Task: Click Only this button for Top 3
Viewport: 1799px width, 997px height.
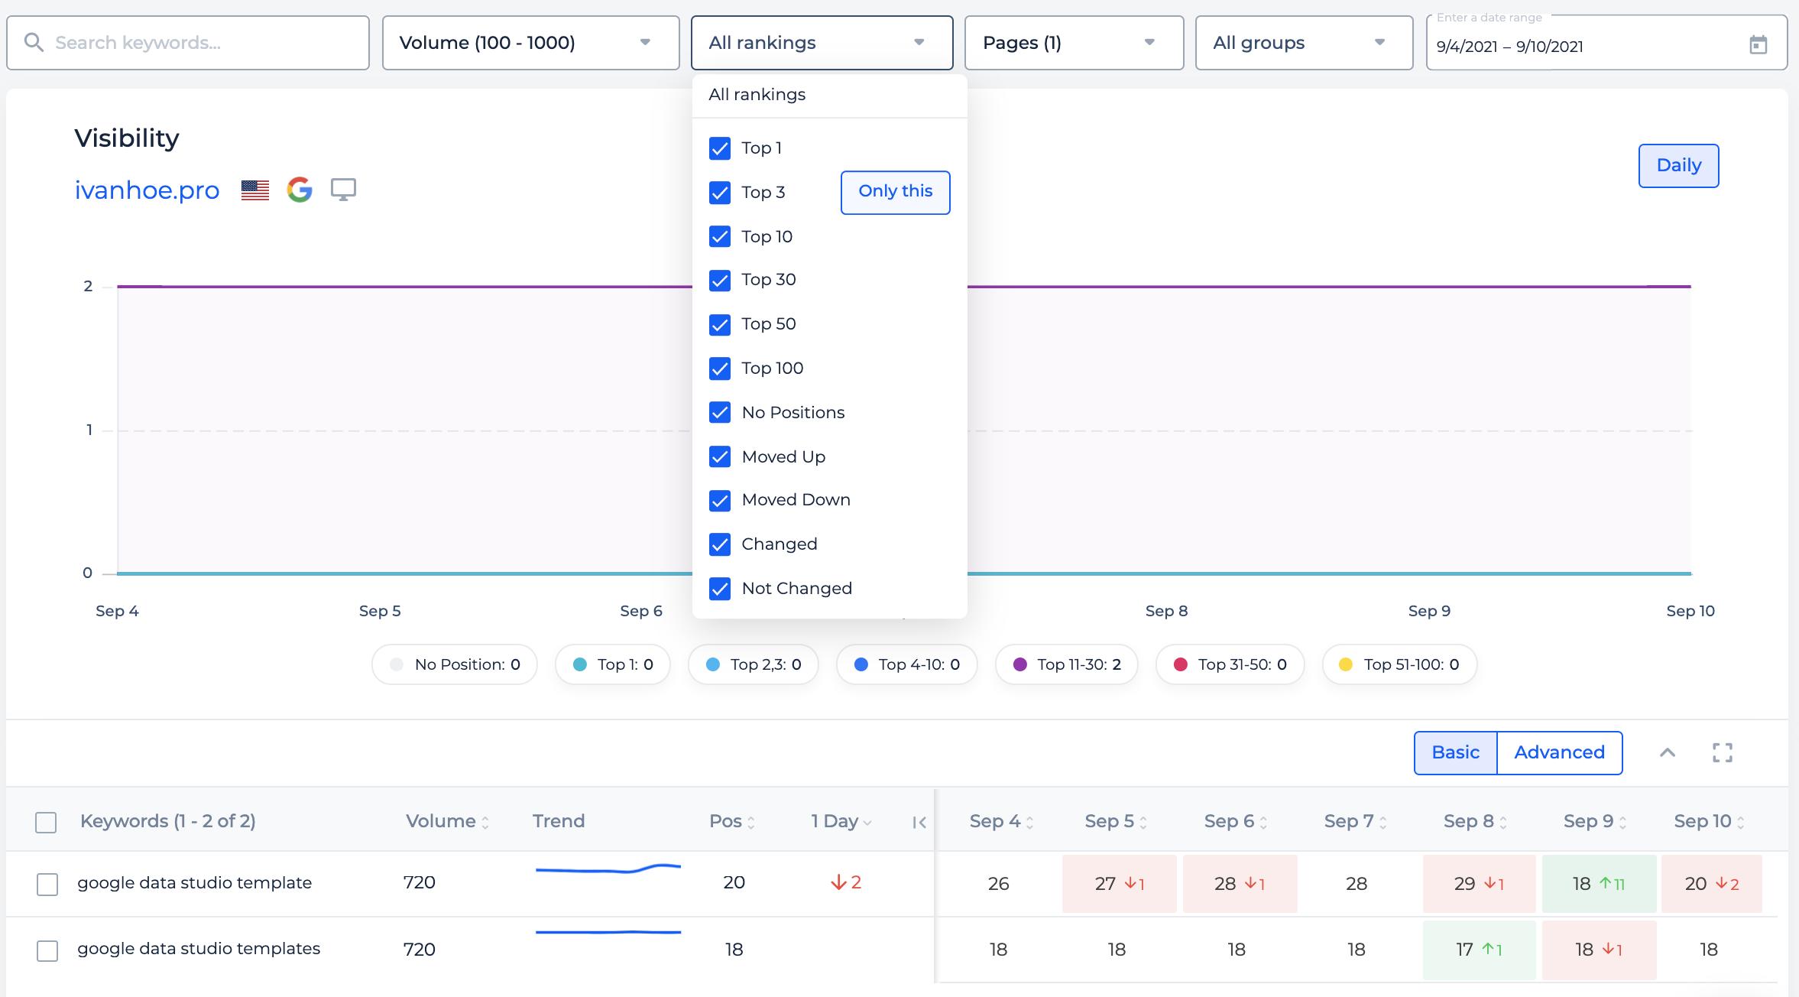Action: 895,190
